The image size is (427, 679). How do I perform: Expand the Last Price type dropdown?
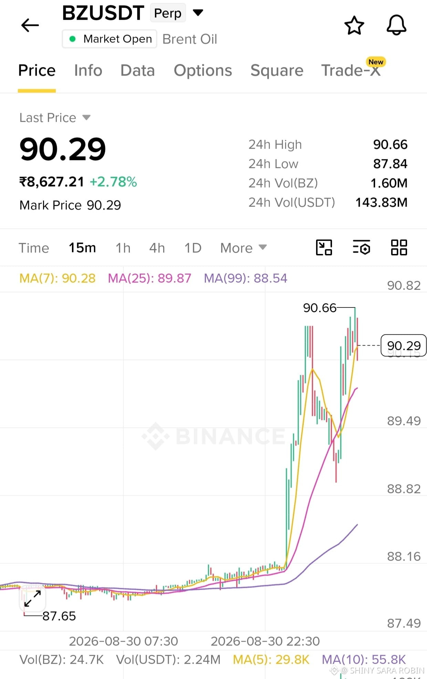coord(86,118)
